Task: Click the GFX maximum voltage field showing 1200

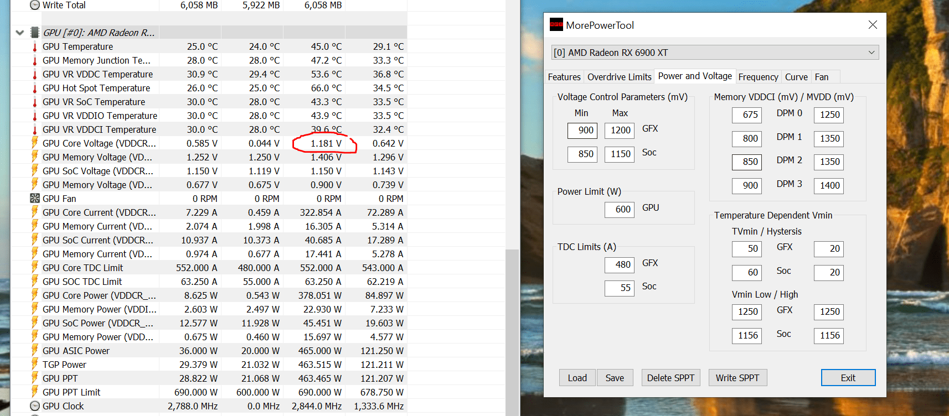Action: point(620,130)
